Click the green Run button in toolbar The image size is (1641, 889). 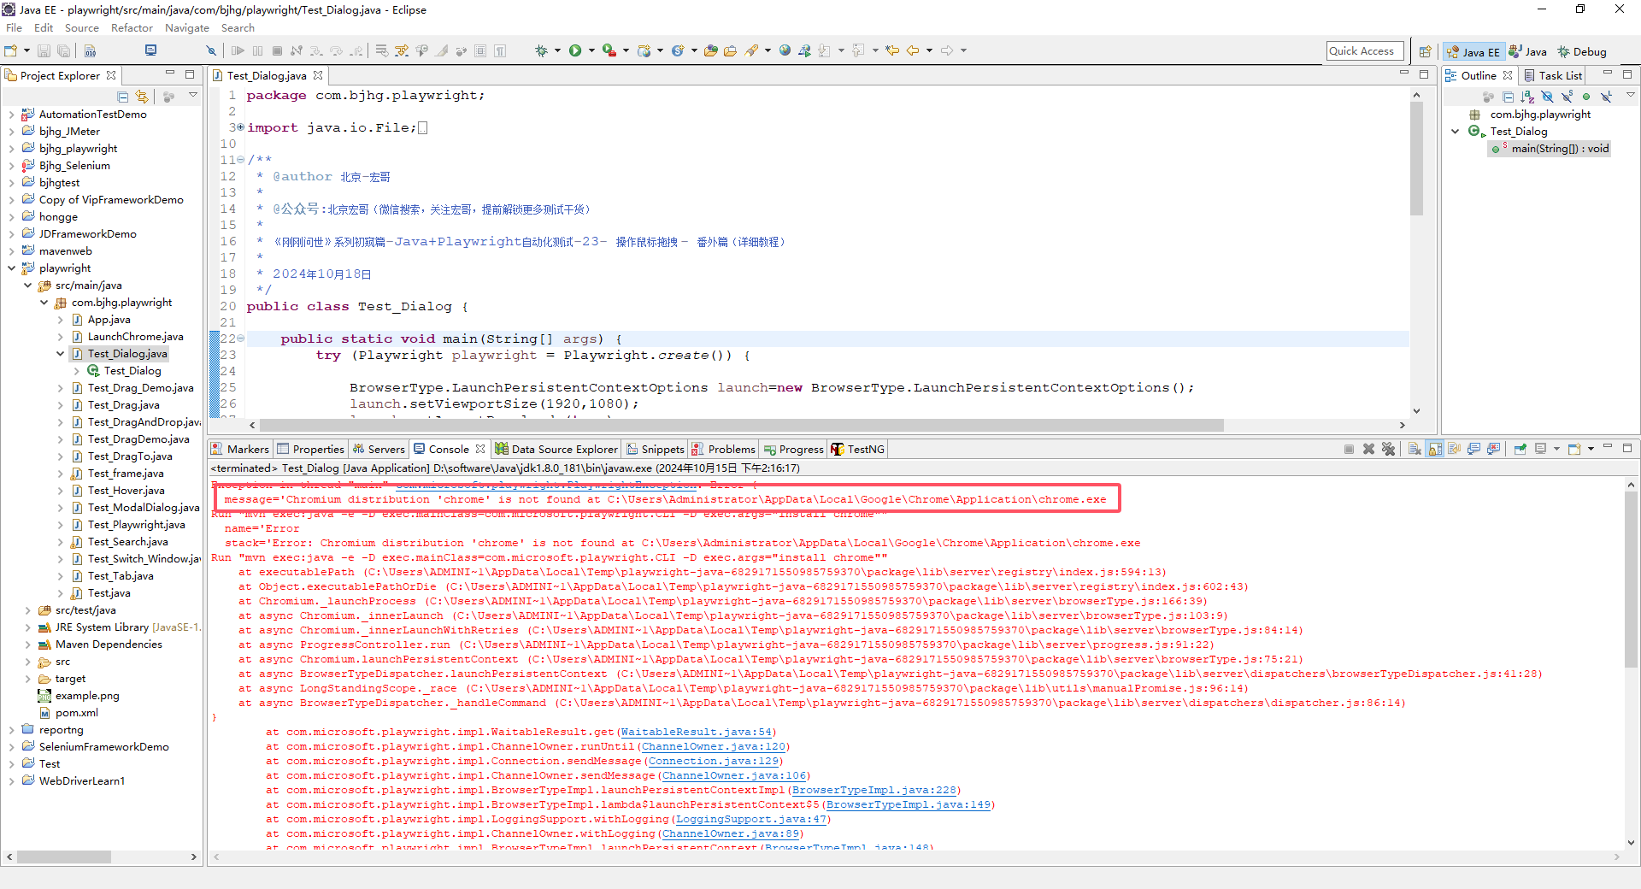pyautogui.click(x=575, y=51)
